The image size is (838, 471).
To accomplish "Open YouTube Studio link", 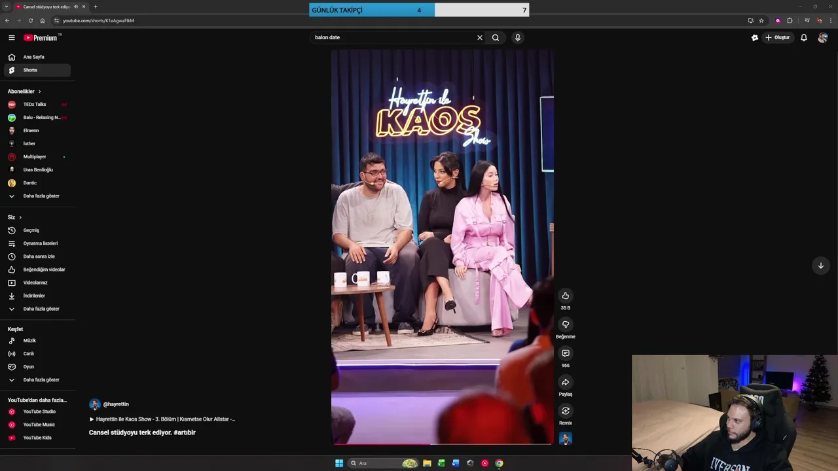I will 37,411.
